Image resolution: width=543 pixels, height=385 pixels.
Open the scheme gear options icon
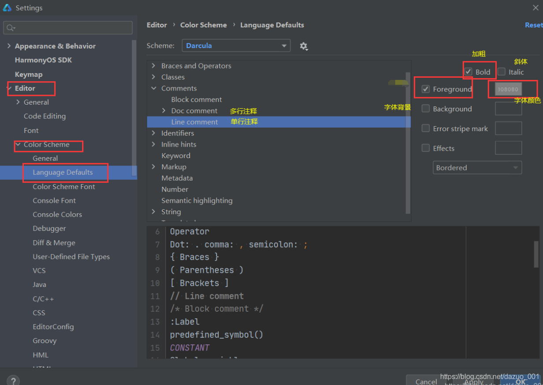pos(303,46)
